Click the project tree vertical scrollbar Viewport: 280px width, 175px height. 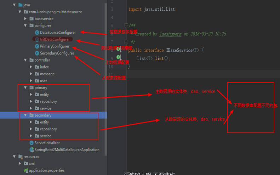tap(105, 79)
